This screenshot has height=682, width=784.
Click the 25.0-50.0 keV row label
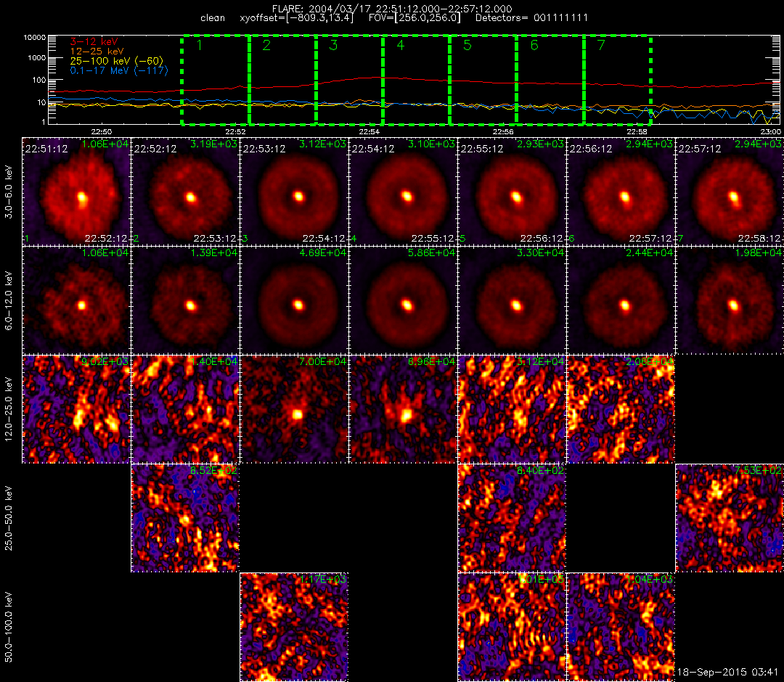[9, 519]
